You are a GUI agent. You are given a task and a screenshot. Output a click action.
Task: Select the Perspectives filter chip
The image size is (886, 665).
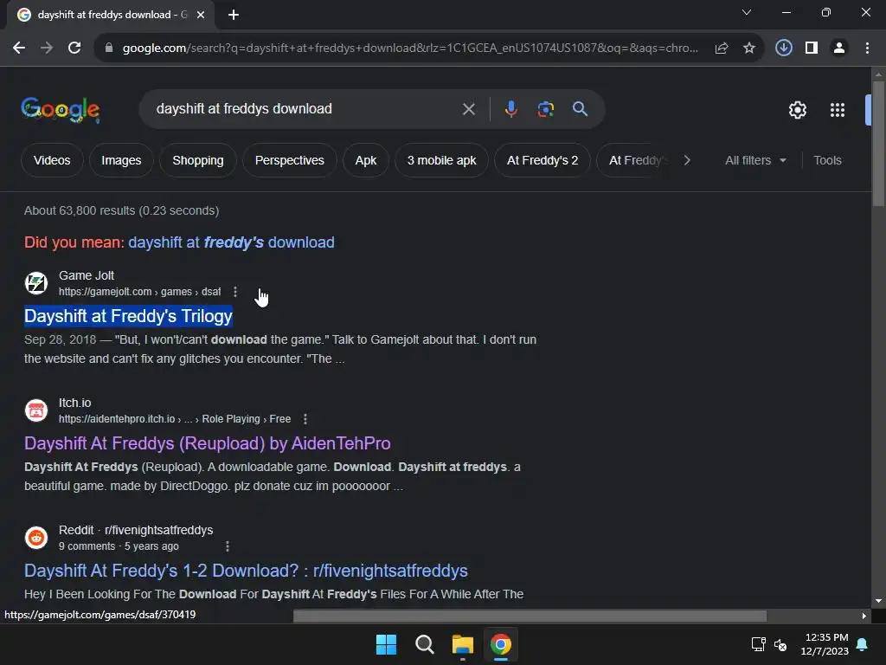(289, 160)
